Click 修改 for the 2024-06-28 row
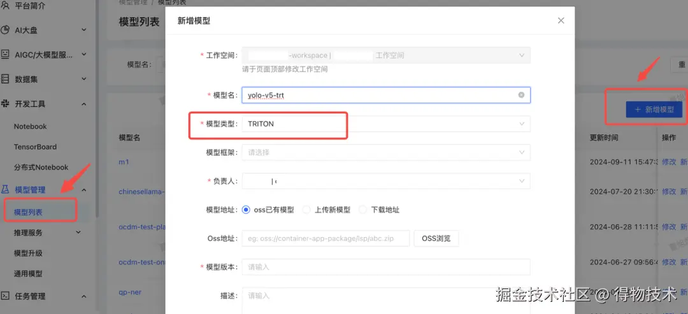 [669, 227]
